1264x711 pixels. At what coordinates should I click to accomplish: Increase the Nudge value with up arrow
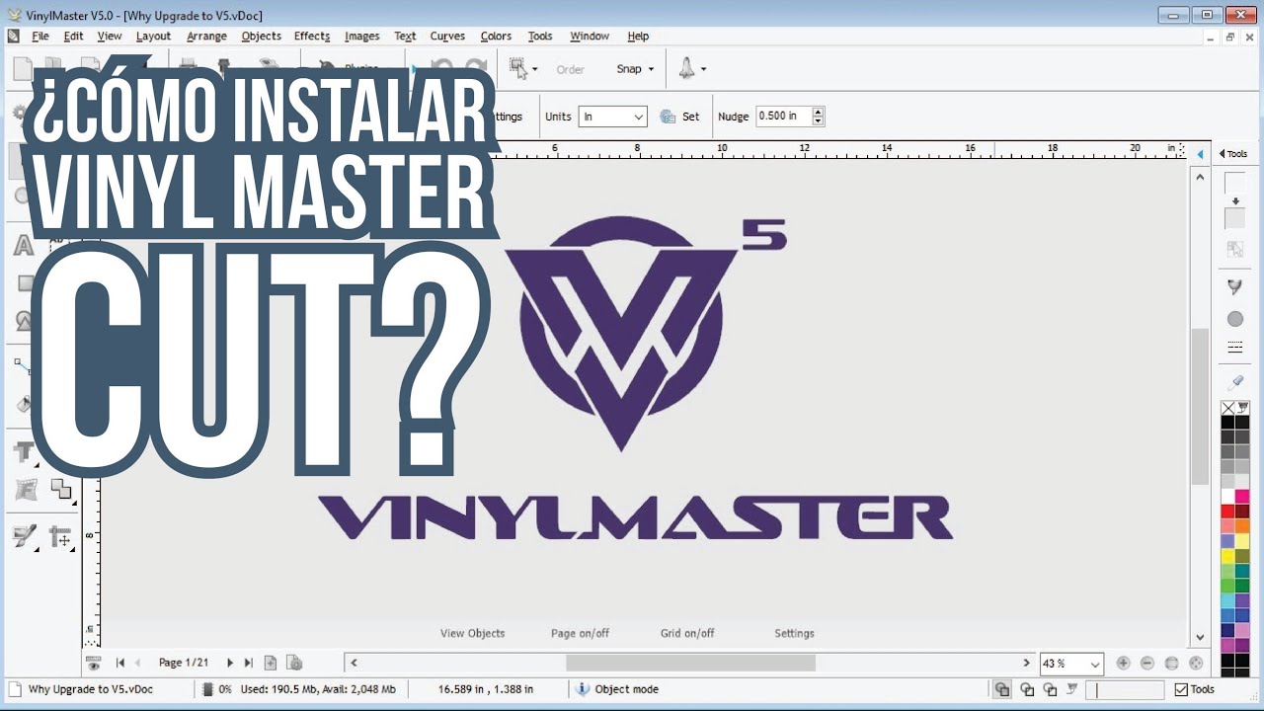pyautogui.click(x=818, y=112)
